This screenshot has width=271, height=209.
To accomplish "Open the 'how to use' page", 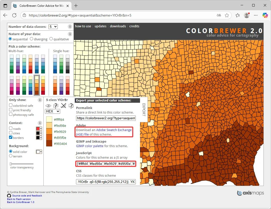I will coord(83,26).
